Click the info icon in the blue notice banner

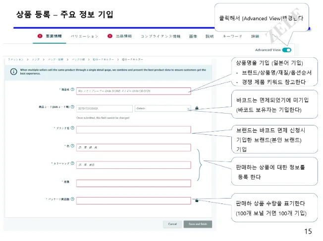(14, 72)
